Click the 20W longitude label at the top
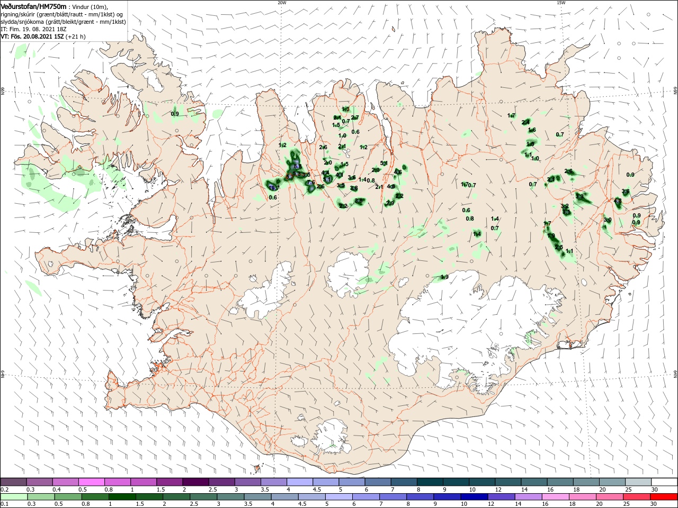This screenshot has width=678, height=508. click(x=282, y=3)
